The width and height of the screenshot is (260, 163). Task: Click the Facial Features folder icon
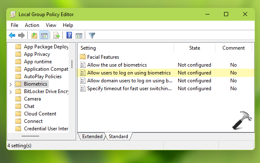pos(83,57)
